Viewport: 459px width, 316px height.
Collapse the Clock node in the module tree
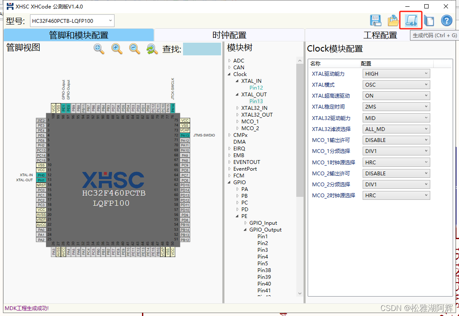click(x=229, y=74)
